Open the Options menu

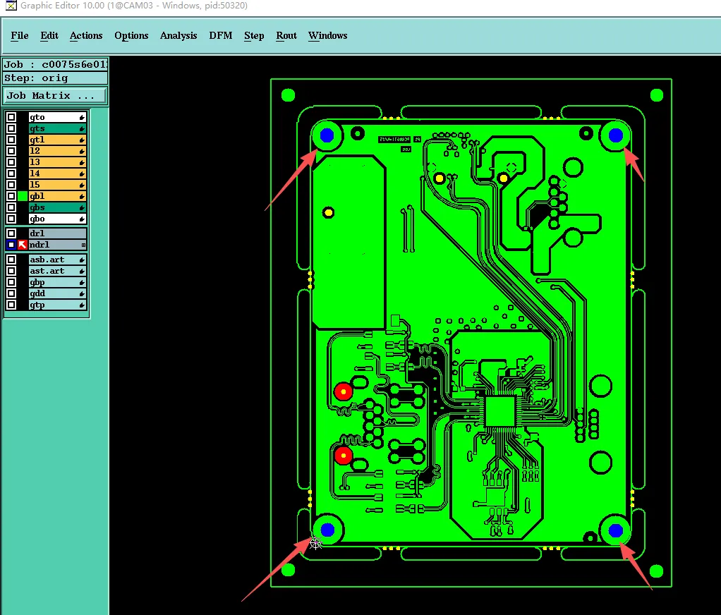pyautogui.click(x=131, y=35)
